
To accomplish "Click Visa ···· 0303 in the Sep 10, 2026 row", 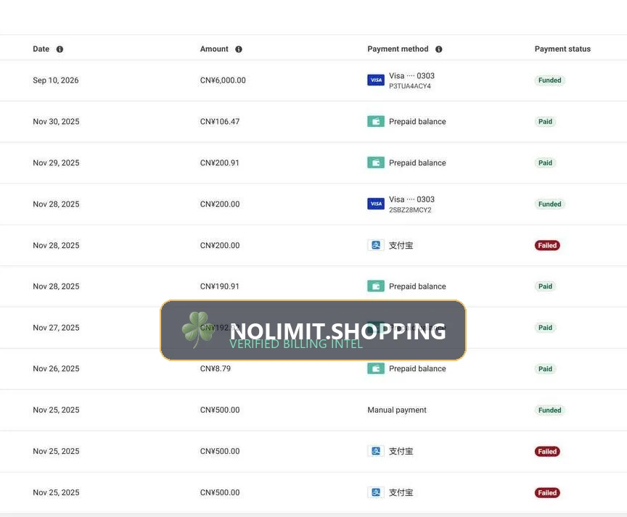I will (411, 75).
